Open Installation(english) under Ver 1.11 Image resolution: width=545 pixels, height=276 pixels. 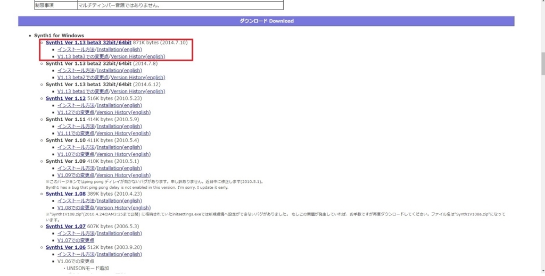[119, 127]
